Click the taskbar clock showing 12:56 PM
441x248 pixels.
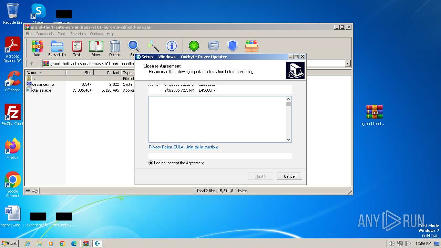(423, 244)
